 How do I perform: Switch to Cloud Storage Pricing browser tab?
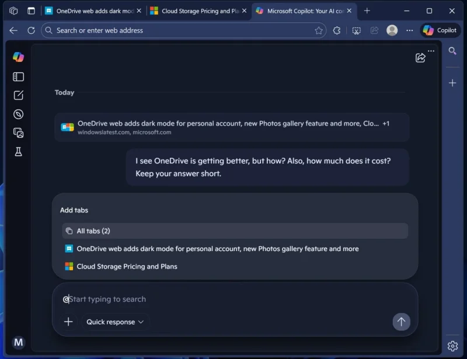198,11
